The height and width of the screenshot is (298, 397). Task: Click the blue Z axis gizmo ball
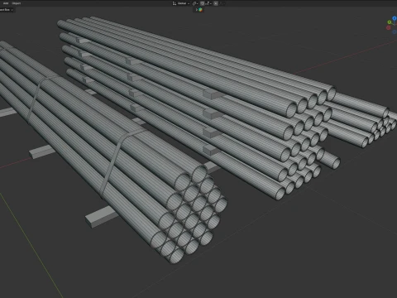pyautogui.click(x=395, y=18)
